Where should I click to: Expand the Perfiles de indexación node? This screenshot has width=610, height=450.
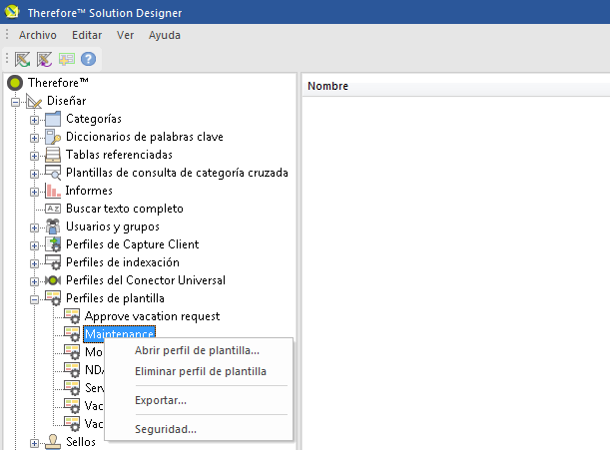(x=34, y=262)
